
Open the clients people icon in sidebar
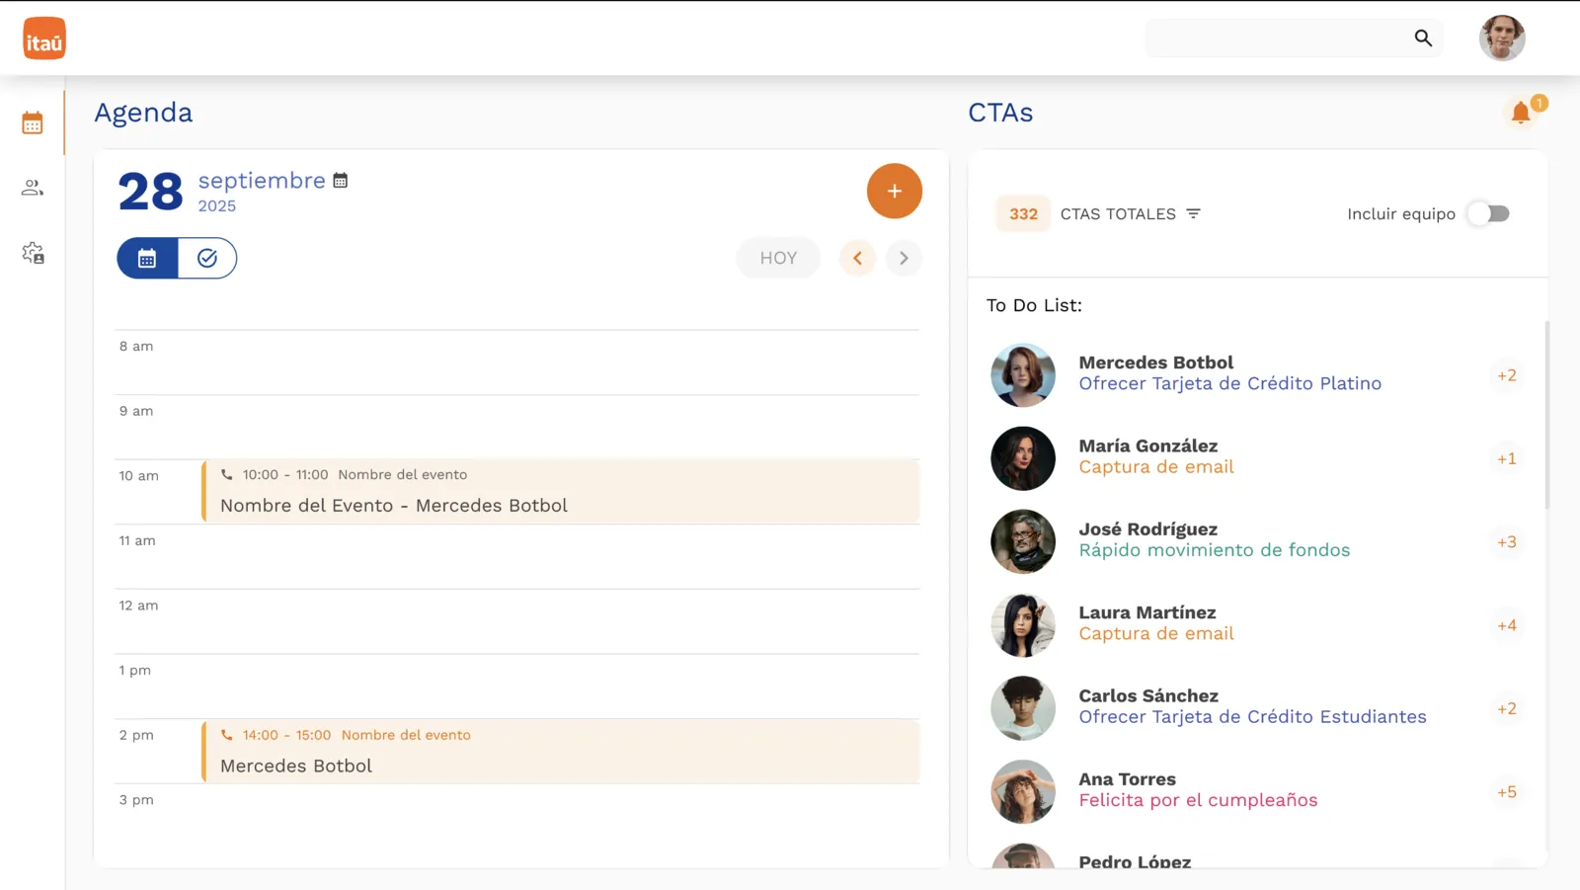[x=33, y=188]
